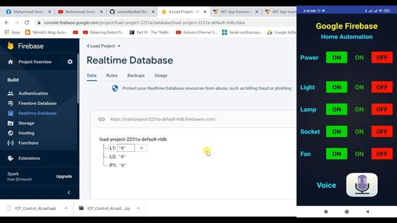
Task: Click the browser address bar URL
Action: point(144,22)
